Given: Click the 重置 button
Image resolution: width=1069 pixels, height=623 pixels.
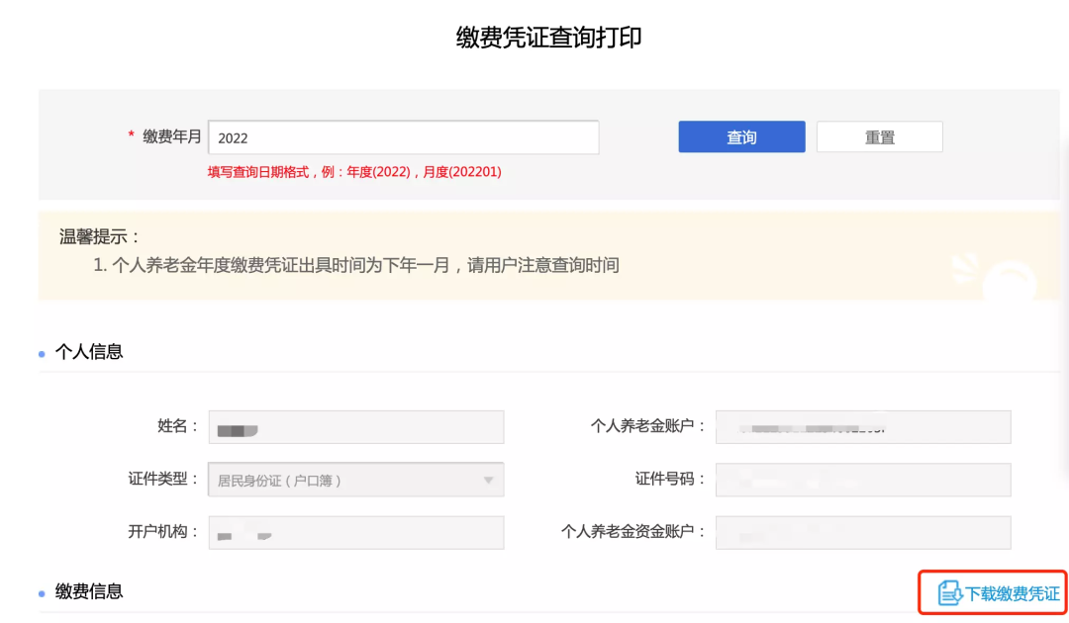Looking at the screenshot, I should (879, 137).
